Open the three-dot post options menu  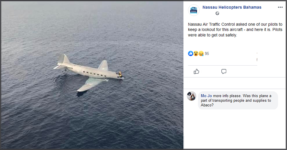coord(280,7)
